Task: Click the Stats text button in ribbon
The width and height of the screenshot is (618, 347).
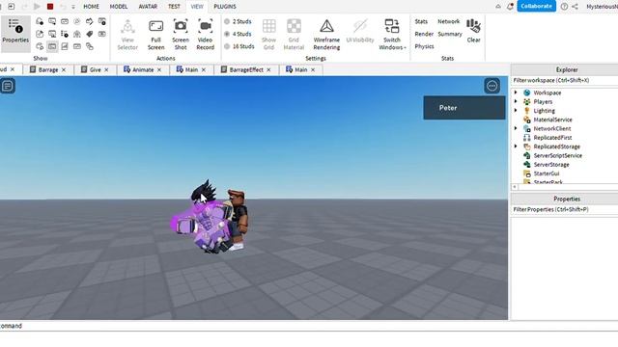Action: [x=421, y=21]
